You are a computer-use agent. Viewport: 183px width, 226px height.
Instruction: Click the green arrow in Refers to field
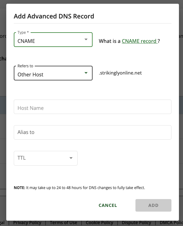[x=86, y=73]
